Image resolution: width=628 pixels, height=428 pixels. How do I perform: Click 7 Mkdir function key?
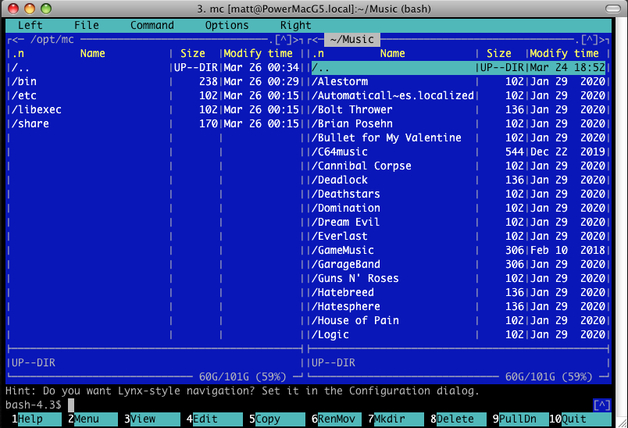tap(396, 419)
